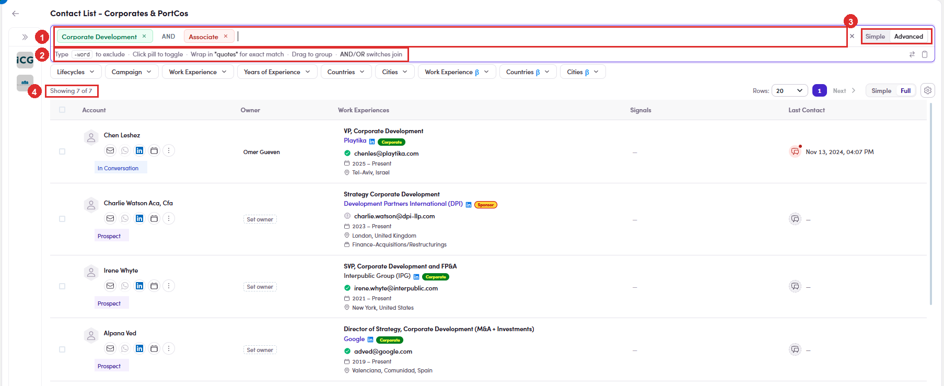Open Years of Experience filter dropdown
Viewport: 944px width, 386px height.
[277, 72]
